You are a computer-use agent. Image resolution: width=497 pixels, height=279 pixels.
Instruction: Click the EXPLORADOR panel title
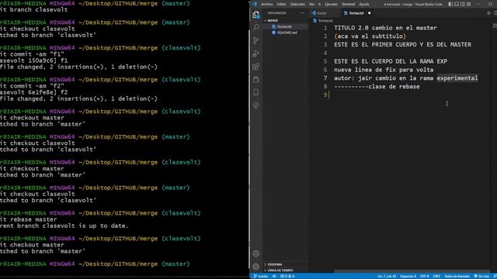[x=276, y=13]
